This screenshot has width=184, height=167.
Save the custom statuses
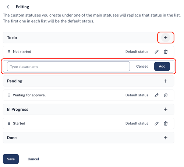pos(11,159)
